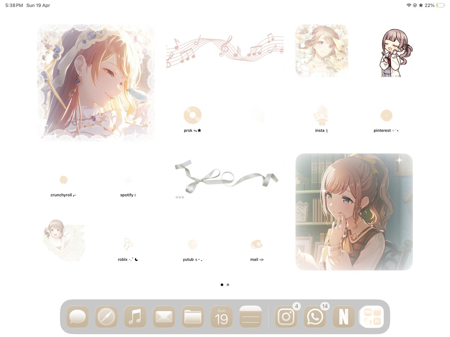
Task: Switch to second home screen page dot
Action: pos(228,285)
